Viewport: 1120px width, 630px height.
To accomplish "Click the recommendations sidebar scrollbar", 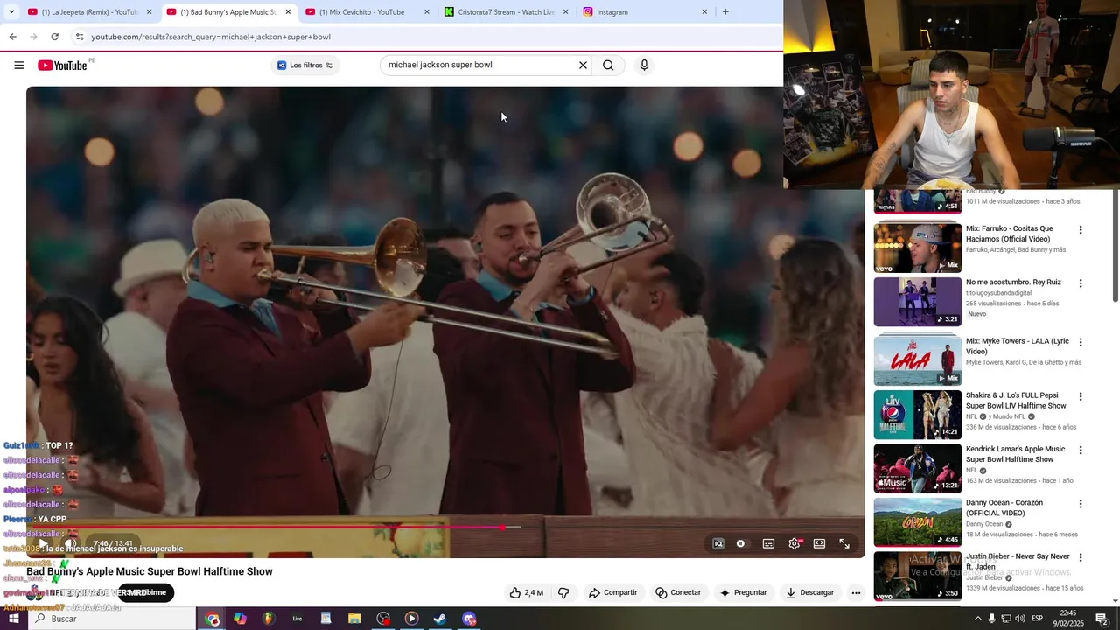I will click(1115, 245).
